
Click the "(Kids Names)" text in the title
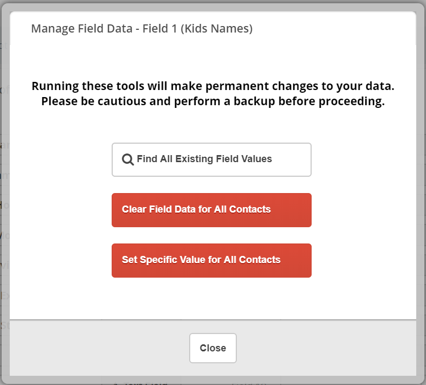217,29
